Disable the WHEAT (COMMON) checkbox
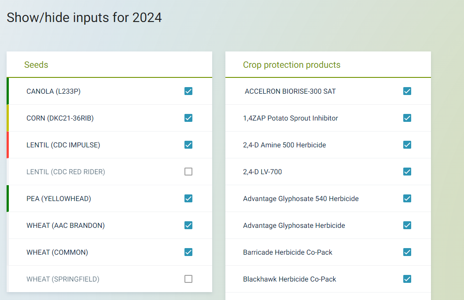This screenshot has height=300, width=464. pyautogui.click(x=188, y=252)
